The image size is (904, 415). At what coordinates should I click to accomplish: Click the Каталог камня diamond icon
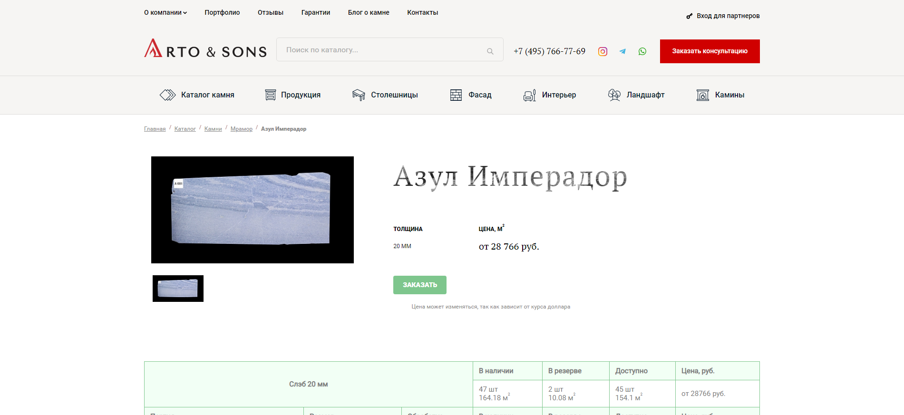point(168,95)
